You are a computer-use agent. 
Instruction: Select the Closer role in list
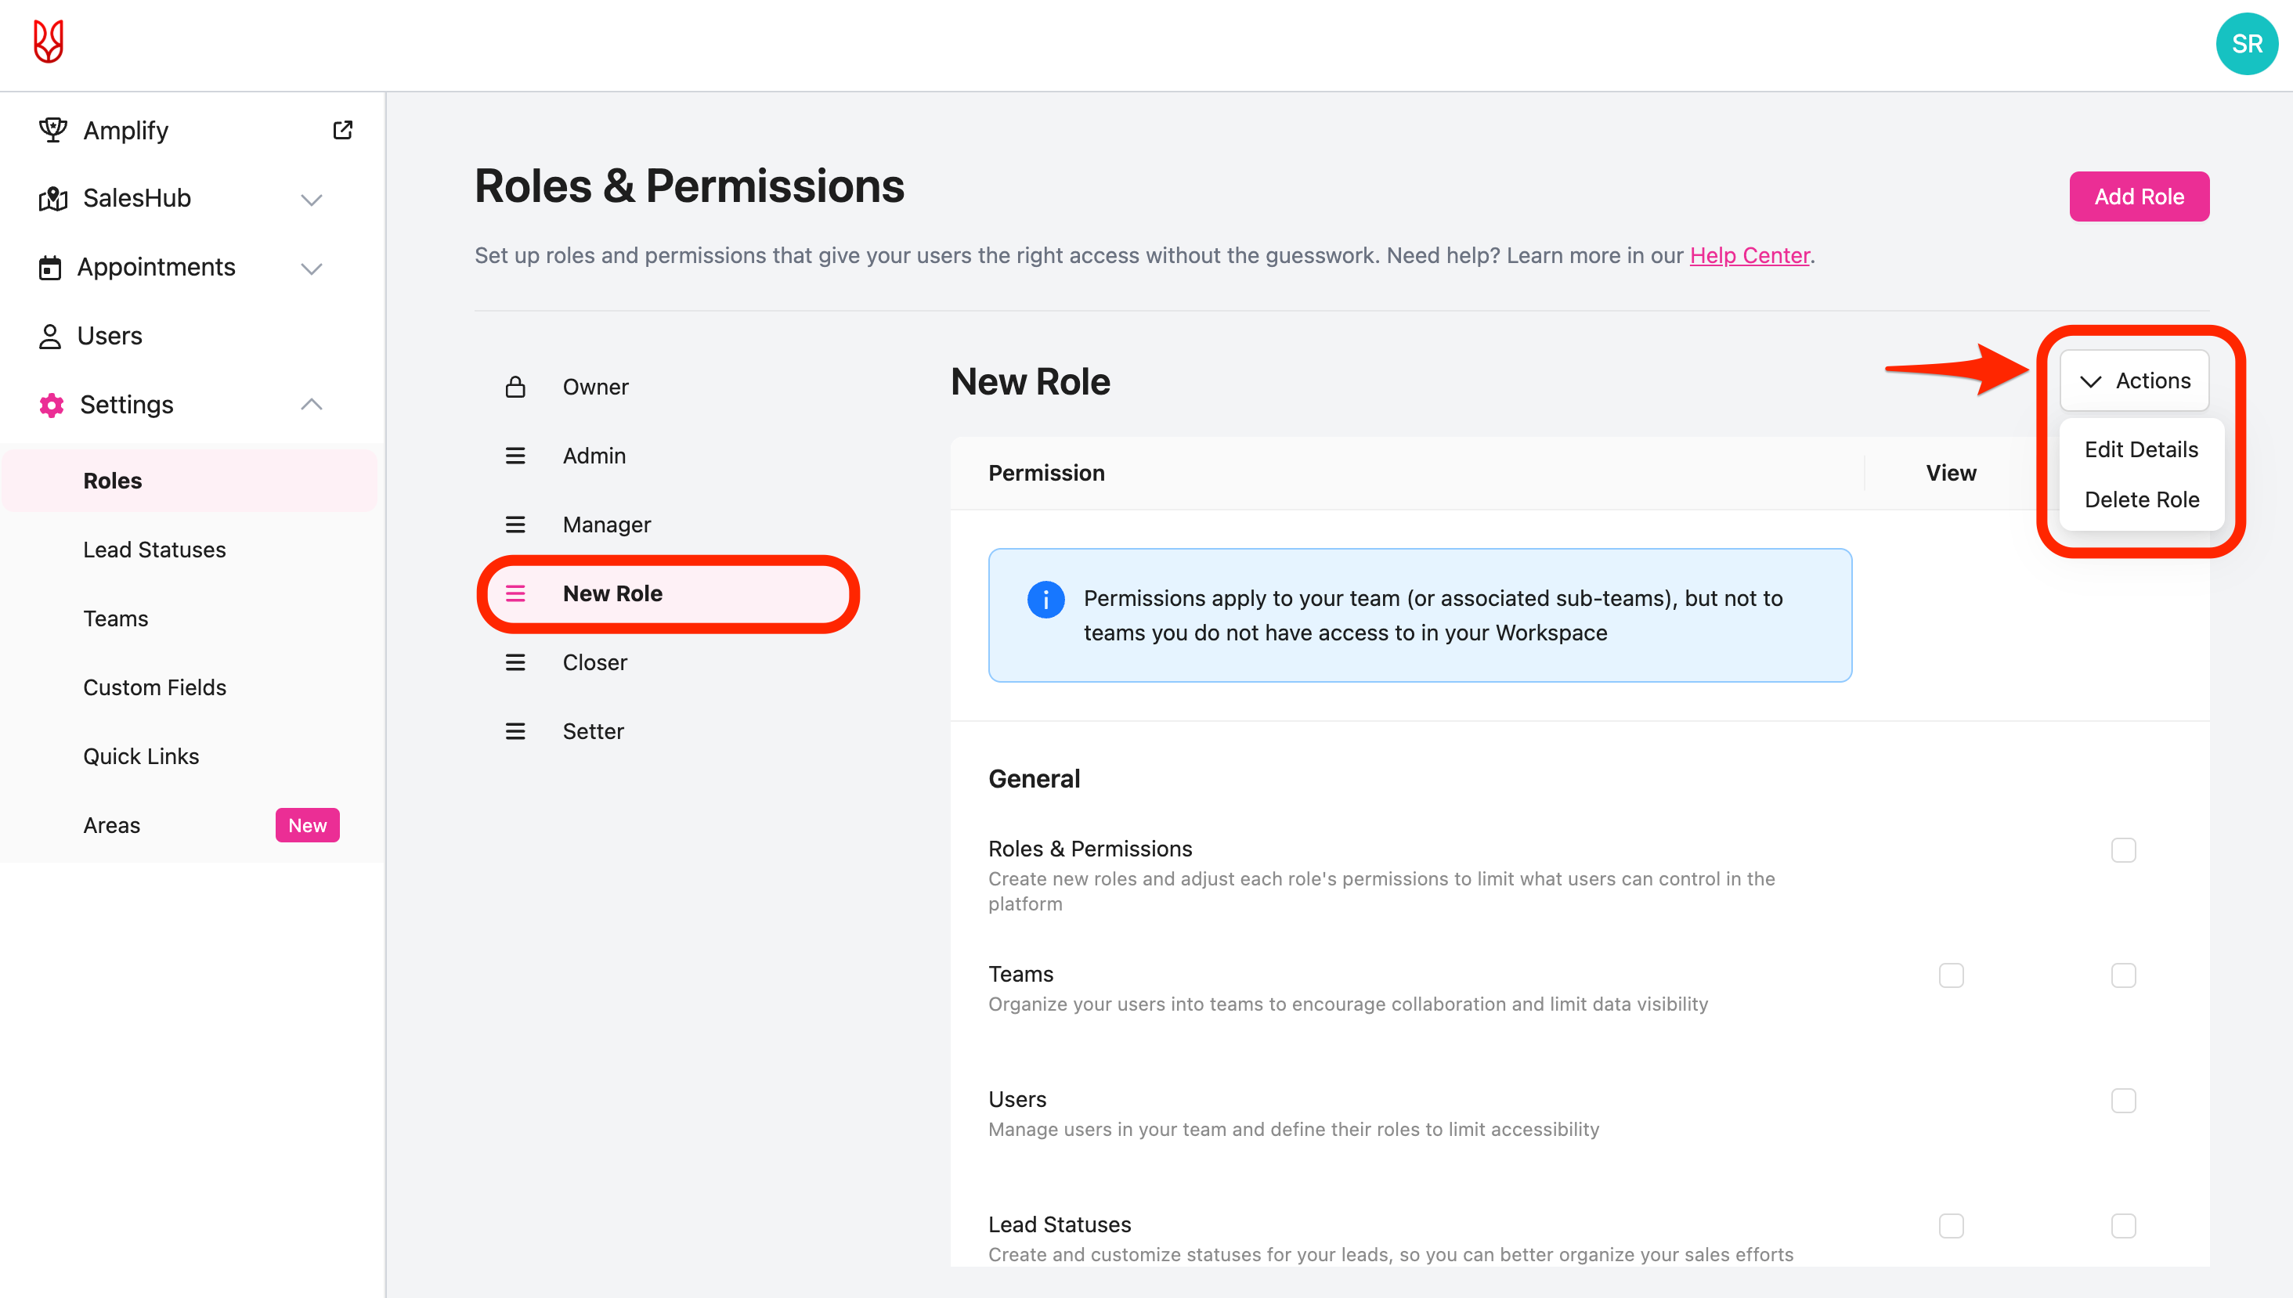(594, 662)
